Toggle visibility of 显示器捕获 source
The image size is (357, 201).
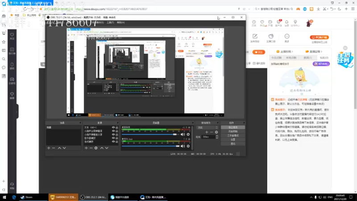click(x=113, y=138)
